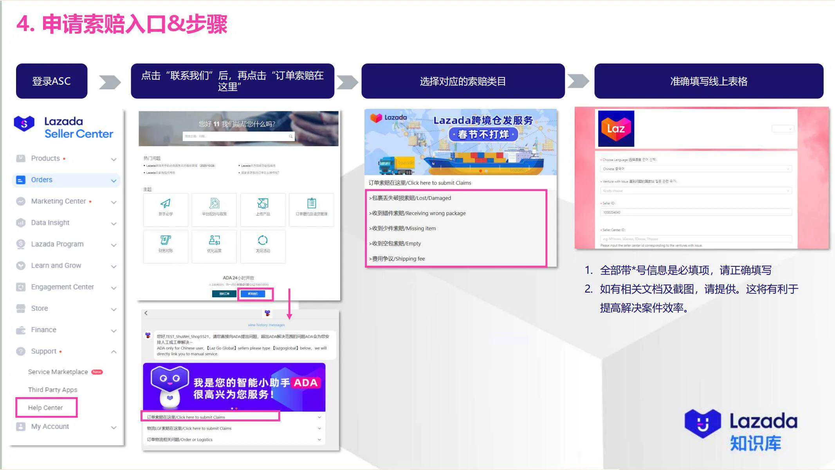835x470 pixels.
Task: Select the Products icon in the sidebar
Action: [21, 158]
